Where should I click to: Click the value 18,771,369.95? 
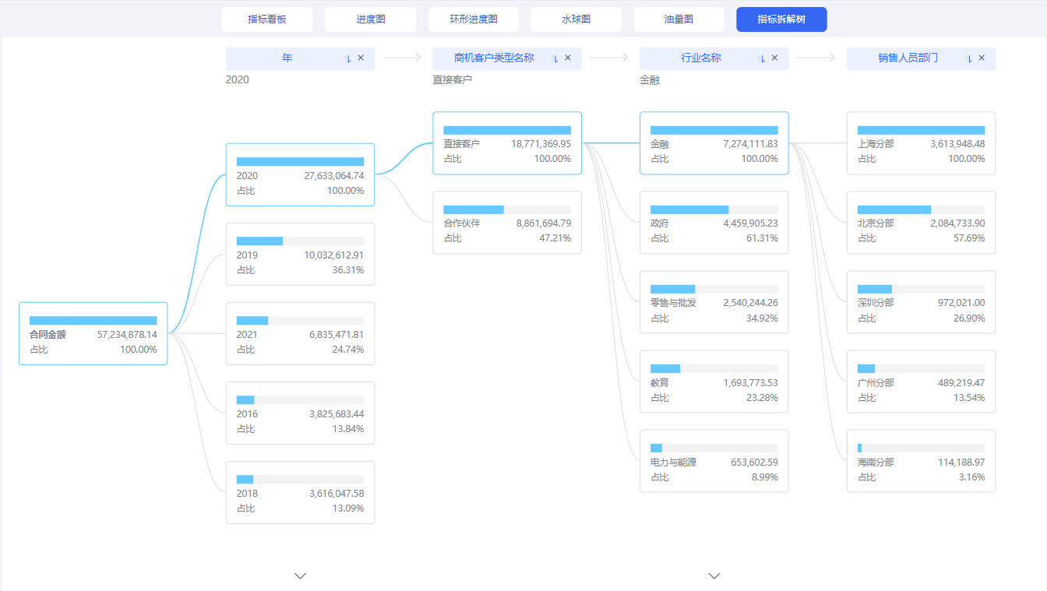(x=541, y=144)
